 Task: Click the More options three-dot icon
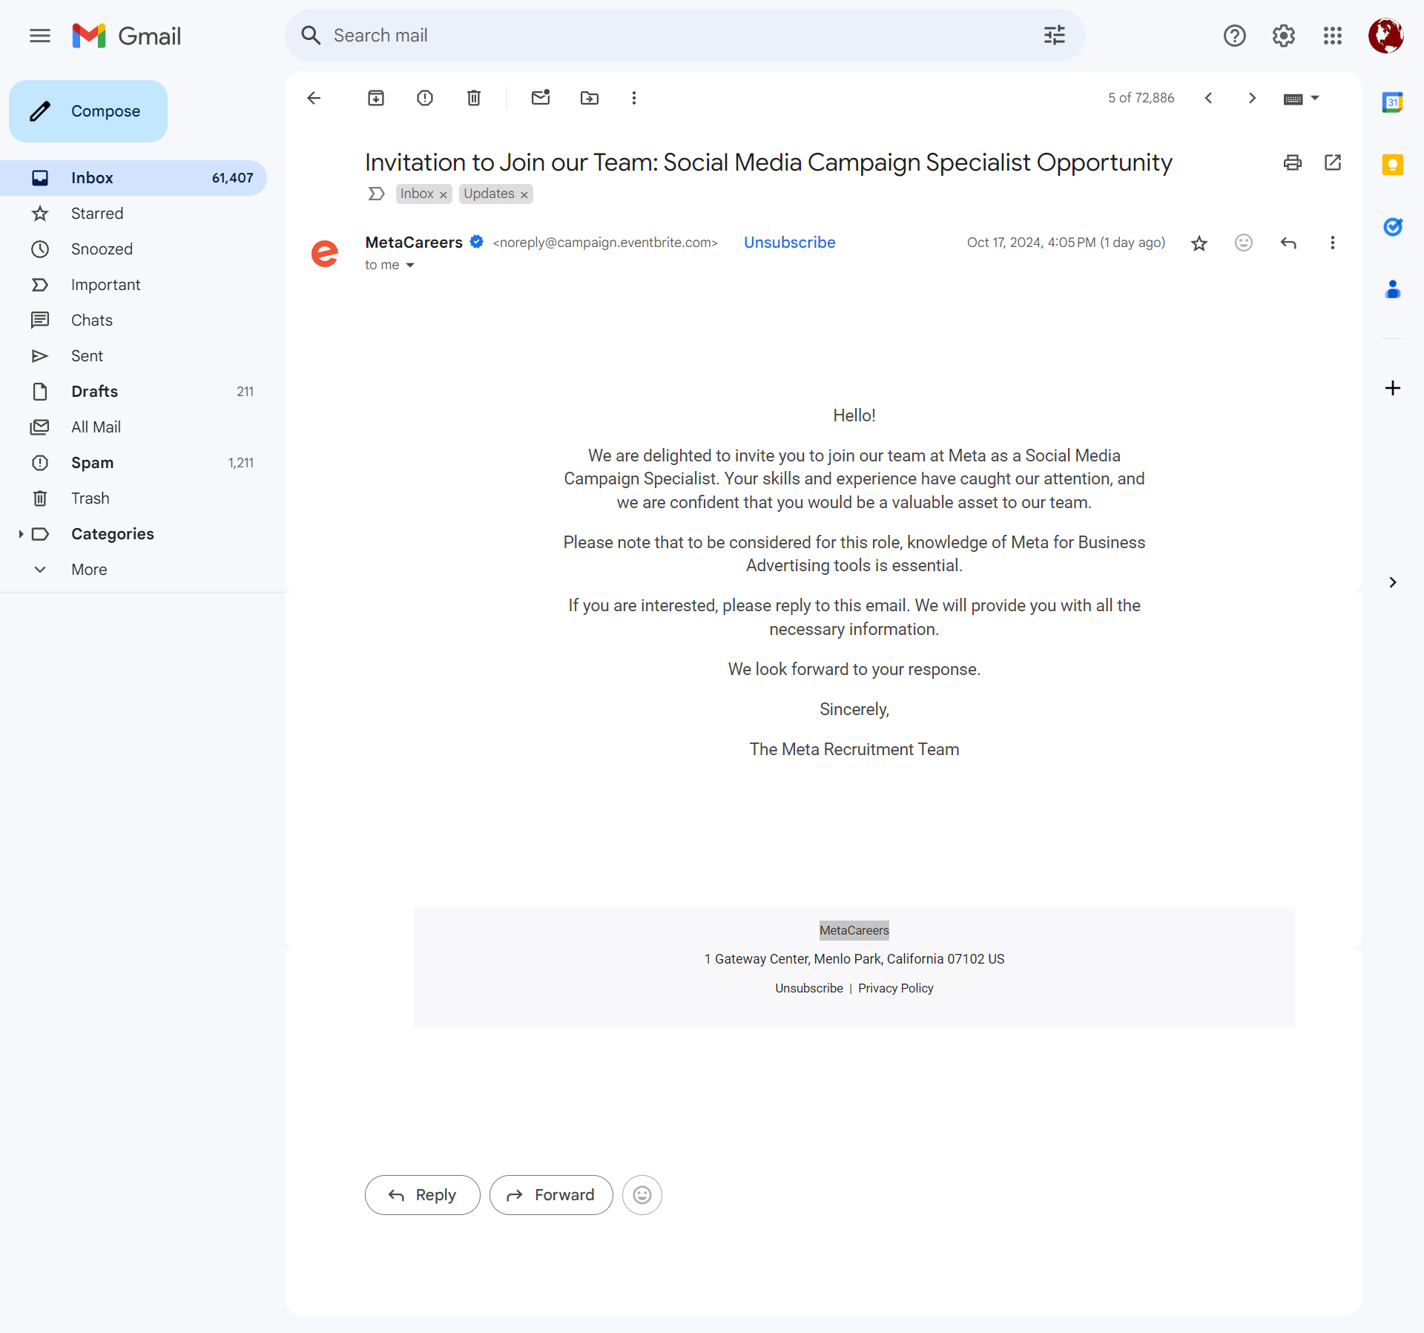click(1333, 243)
